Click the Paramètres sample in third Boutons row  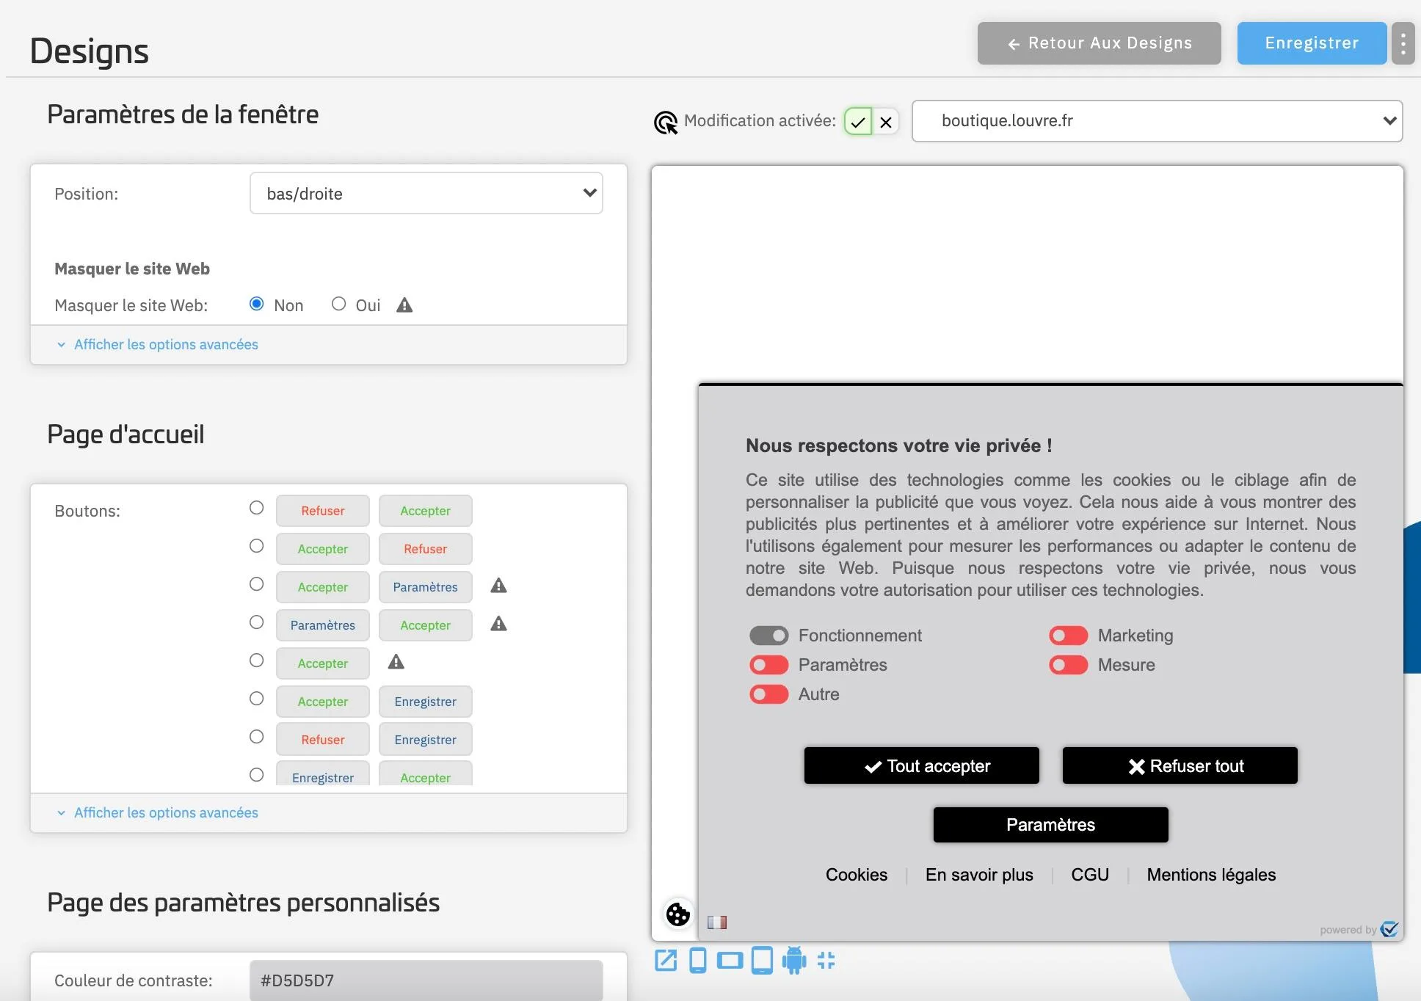click(426, 587)
